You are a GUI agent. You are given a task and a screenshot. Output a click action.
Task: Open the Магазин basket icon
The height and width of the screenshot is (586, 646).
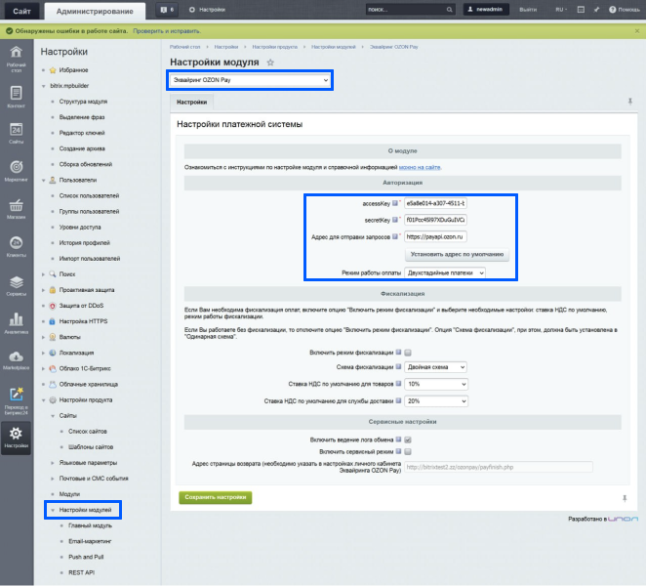16,209
